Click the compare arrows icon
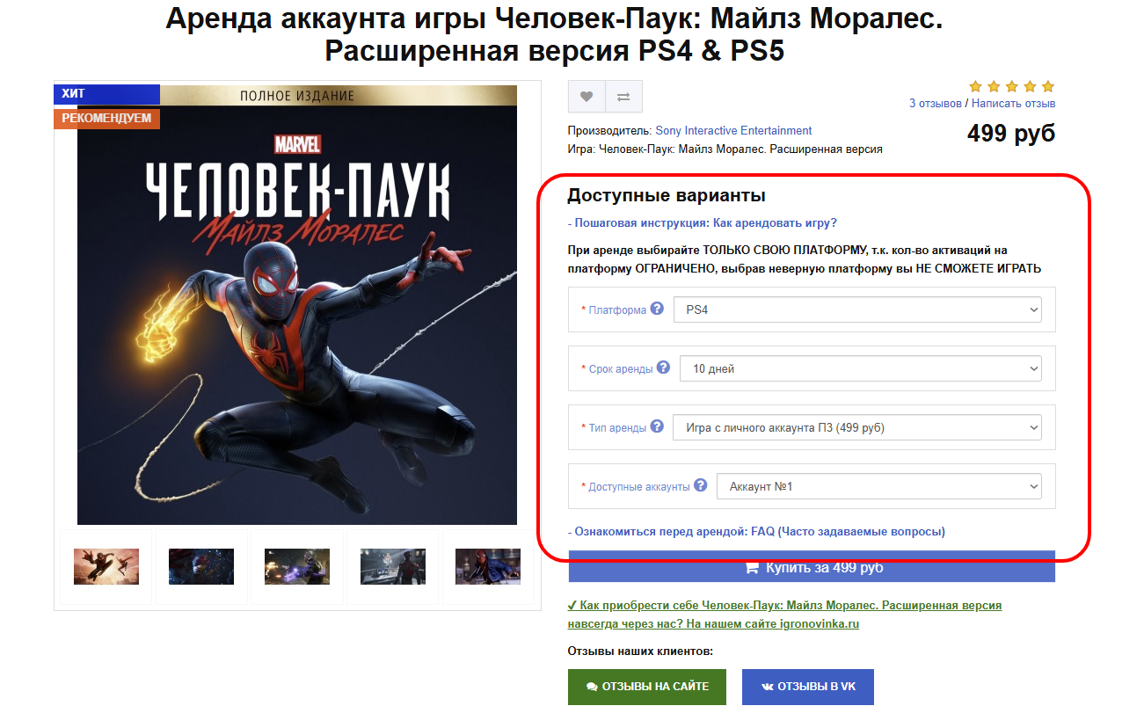This screenshot has width=1144, height=706. click(x=623, y=97)
